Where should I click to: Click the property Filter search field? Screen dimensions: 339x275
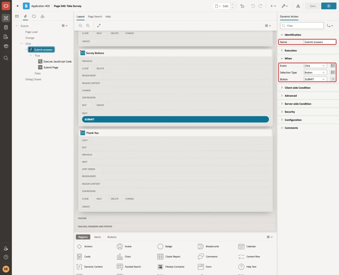[x=302, y=26]
